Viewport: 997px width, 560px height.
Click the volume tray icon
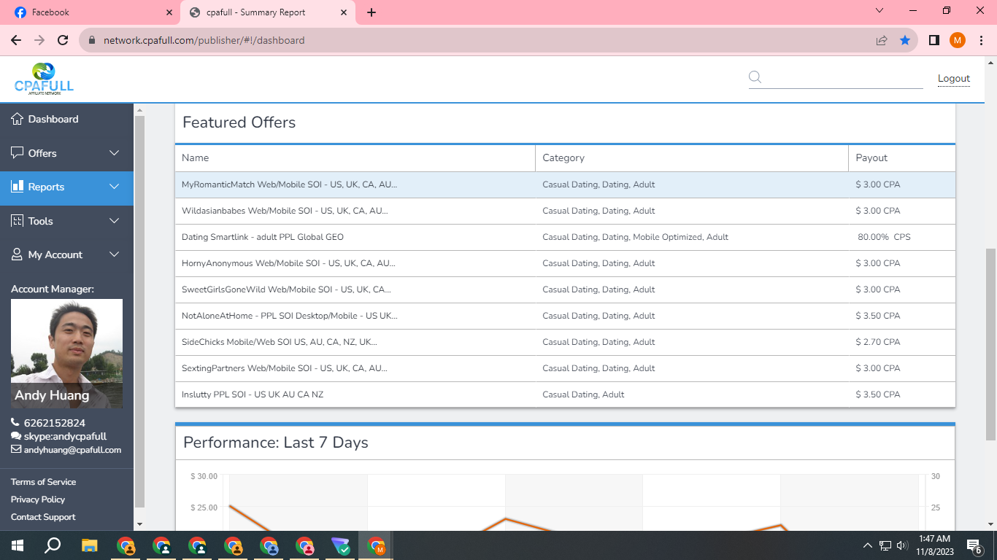[x=902, y=545]
